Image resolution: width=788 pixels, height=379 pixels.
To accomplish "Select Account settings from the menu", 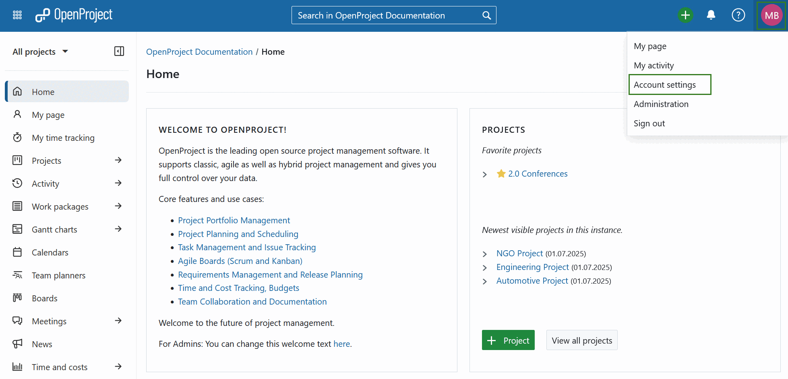I will coord(664,84).
